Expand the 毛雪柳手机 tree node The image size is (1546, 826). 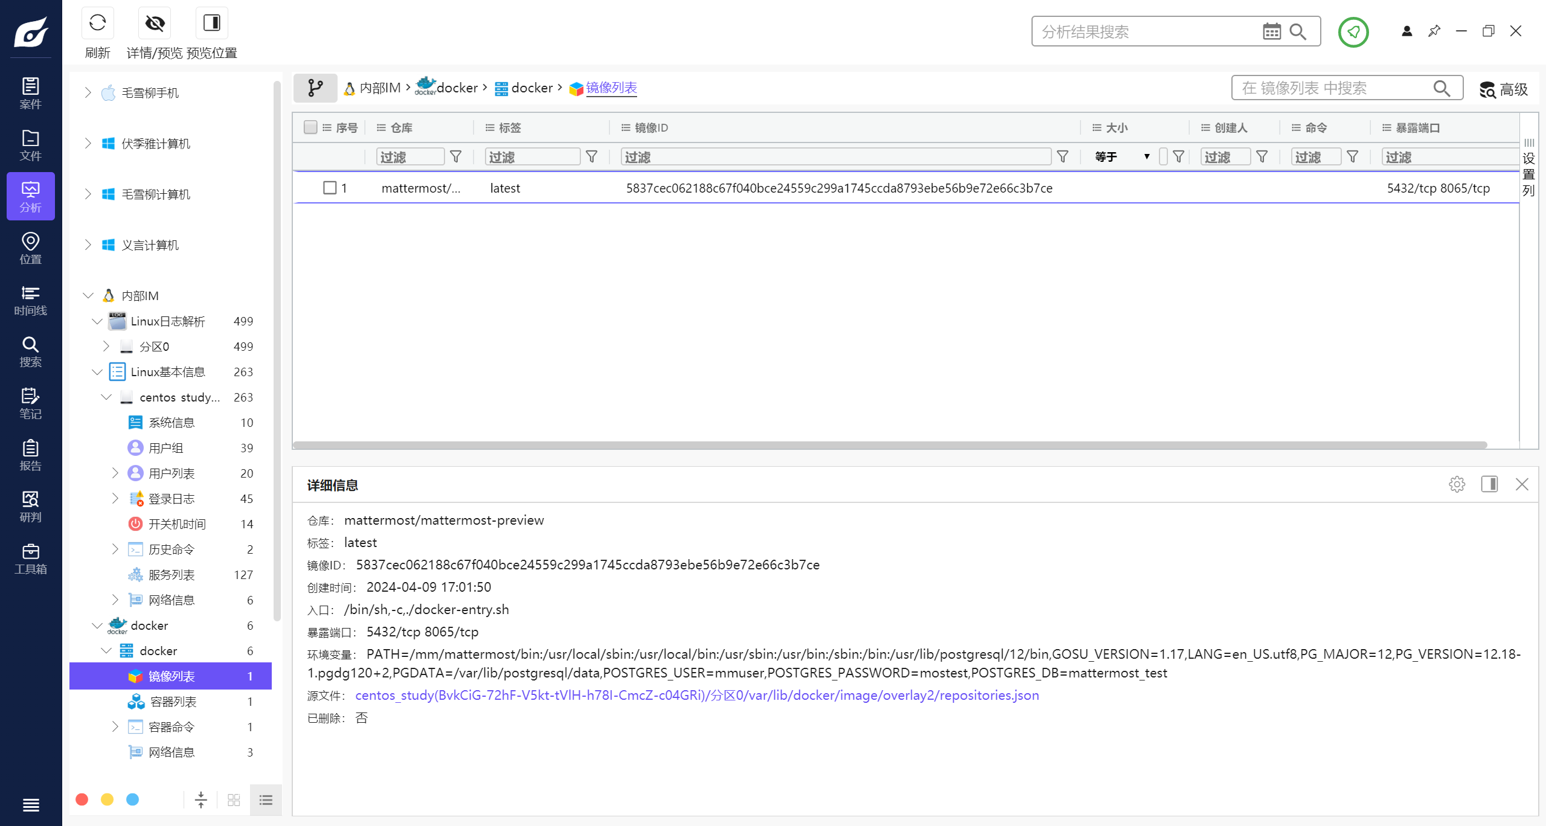click(88, 92)
